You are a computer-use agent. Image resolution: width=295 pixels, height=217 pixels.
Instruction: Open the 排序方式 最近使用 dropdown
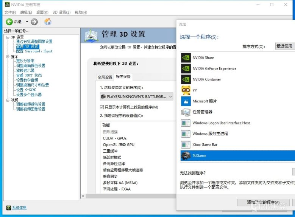coord(285,46)
